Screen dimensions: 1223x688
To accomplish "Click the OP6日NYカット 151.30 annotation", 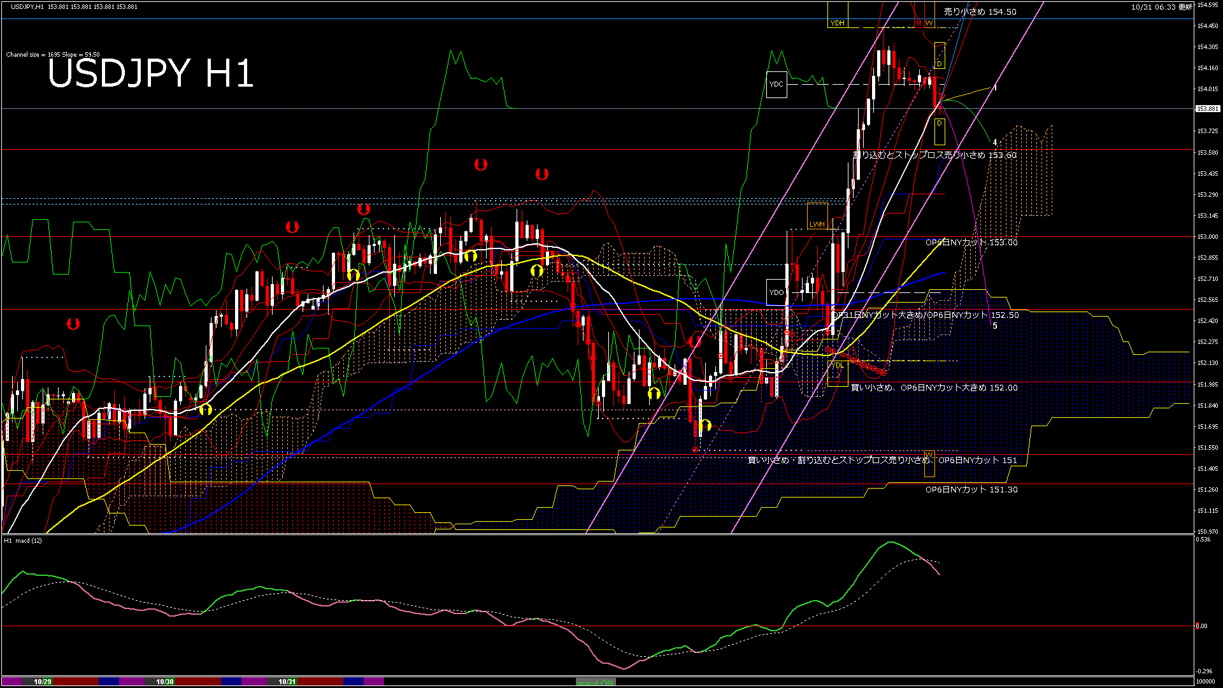I will click(x=971, y=489).
